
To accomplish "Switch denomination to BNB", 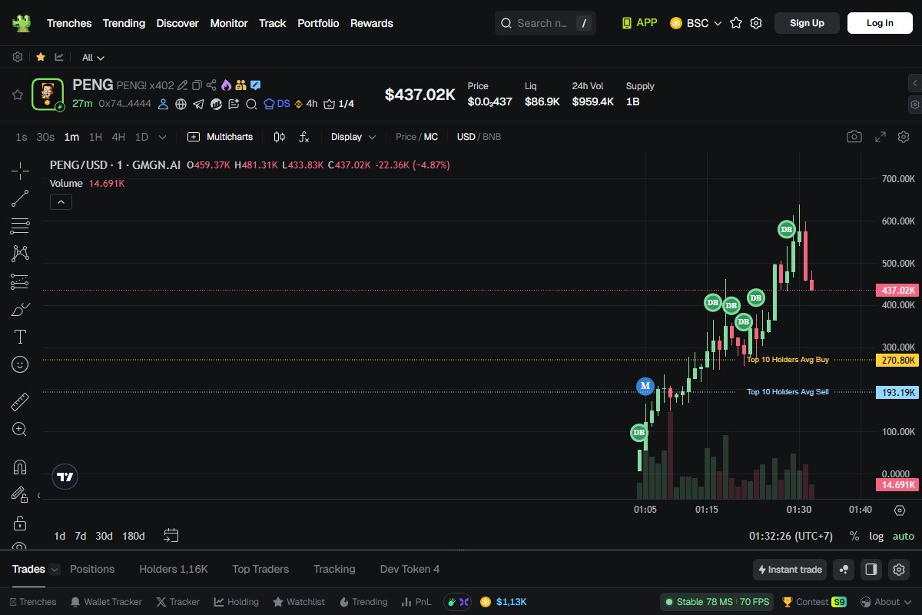I will pos(492,137).
